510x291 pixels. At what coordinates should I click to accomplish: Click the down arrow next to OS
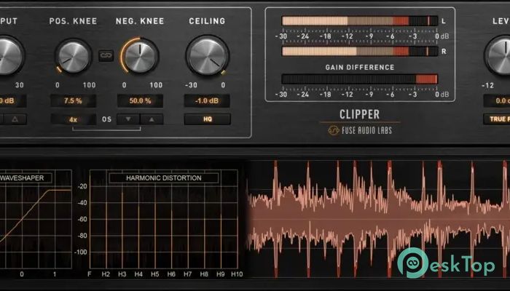tap(128, 119)
